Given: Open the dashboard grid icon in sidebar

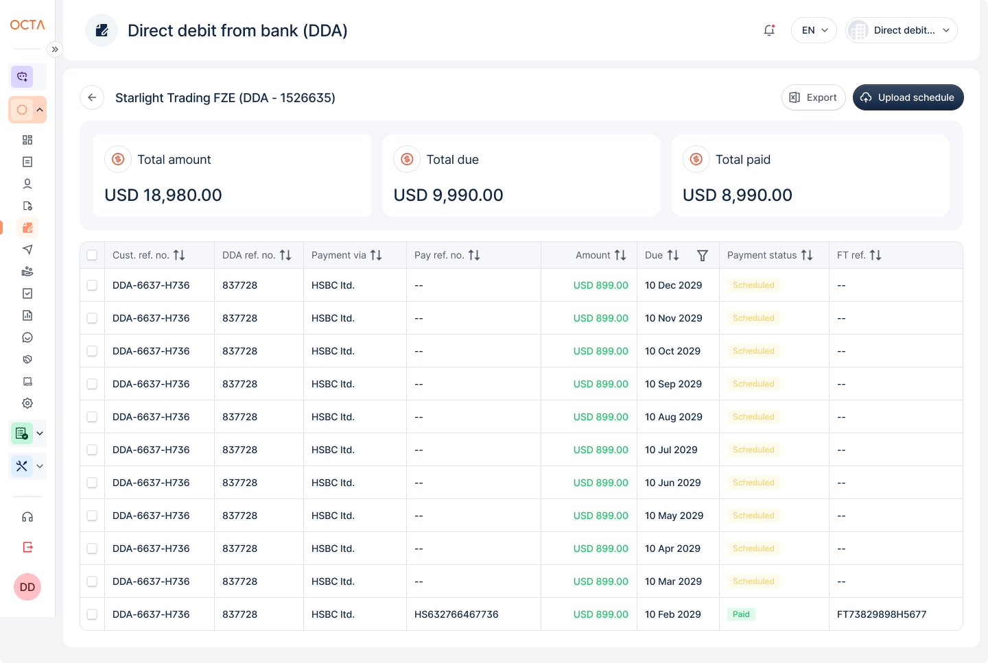Looking at the screenshot, I should point(27,140).
